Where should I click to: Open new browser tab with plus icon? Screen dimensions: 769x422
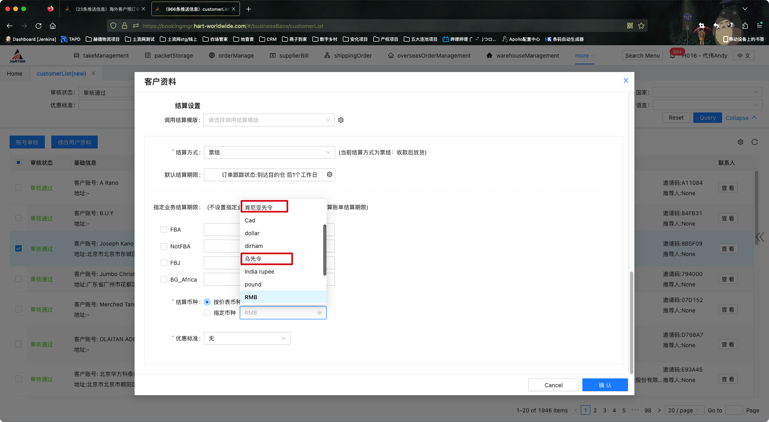[x=248, y=9]
